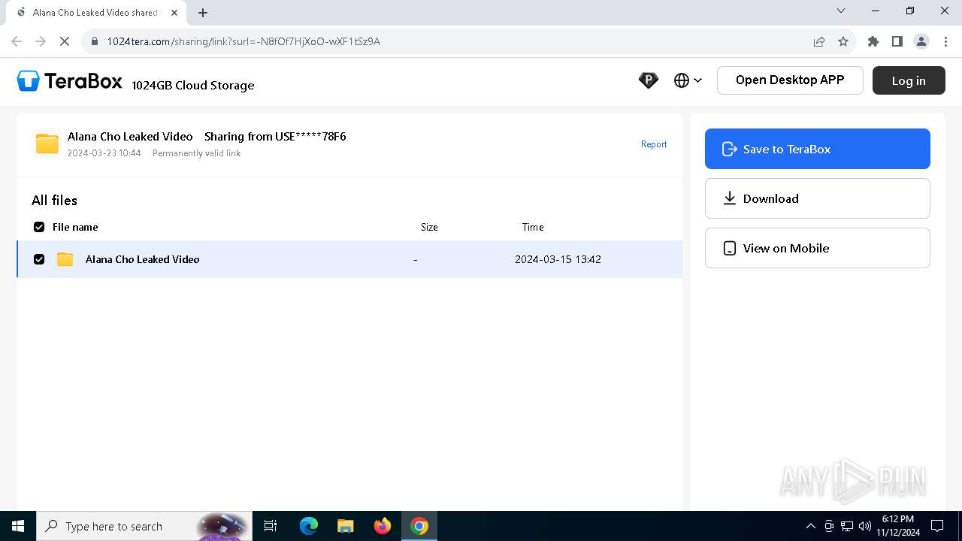Open the tab search chevron

pos(841,11)
